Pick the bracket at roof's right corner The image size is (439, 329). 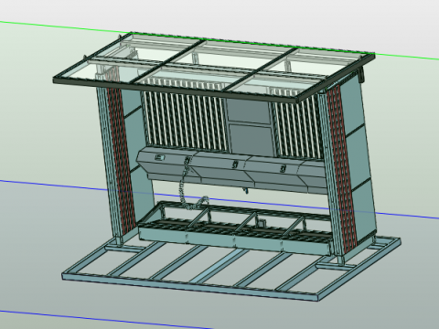(361, 75)
